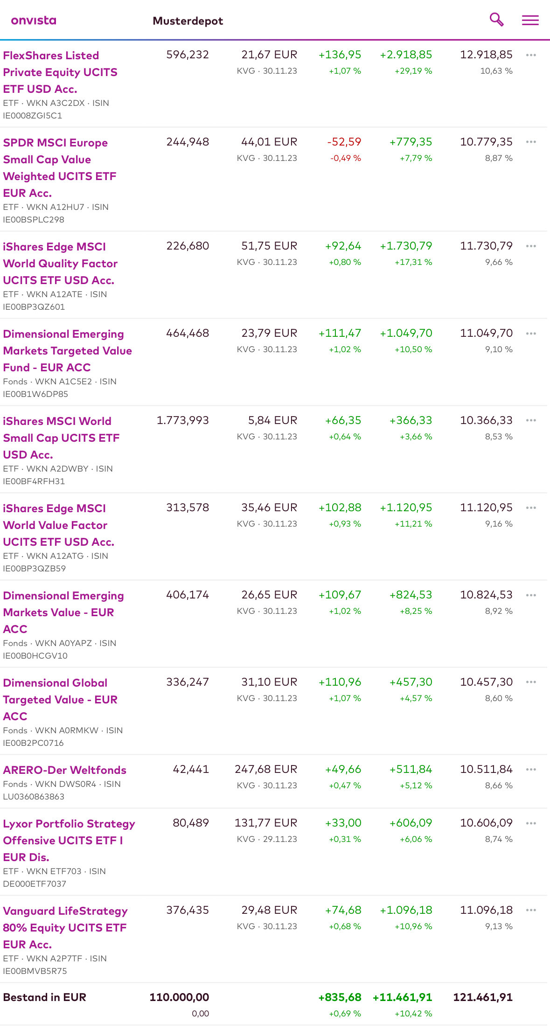Open three-dot menu for iShares MSCI World Small Cap

[x=531, y=420]
